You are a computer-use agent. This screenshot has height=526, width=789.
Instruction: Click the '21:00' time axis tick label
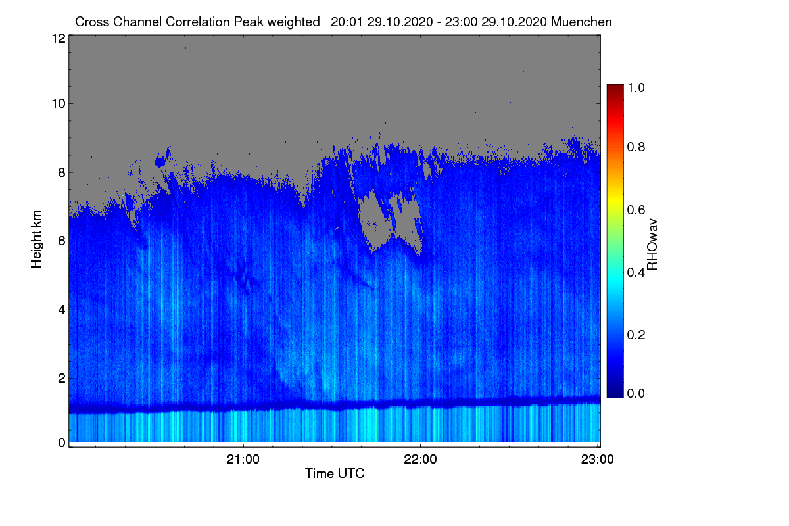[x=244, y=459]
